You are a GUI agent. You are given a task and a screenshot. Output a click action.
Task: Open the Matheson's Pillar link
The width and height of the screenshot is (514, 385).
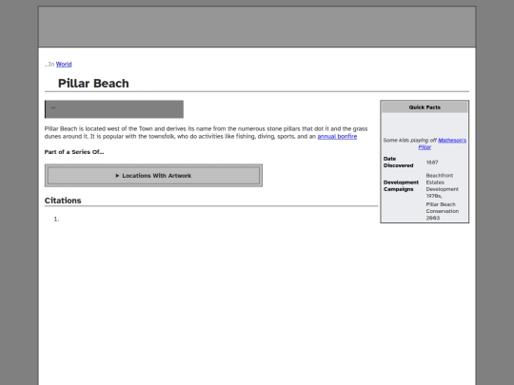tap(443, 144)
